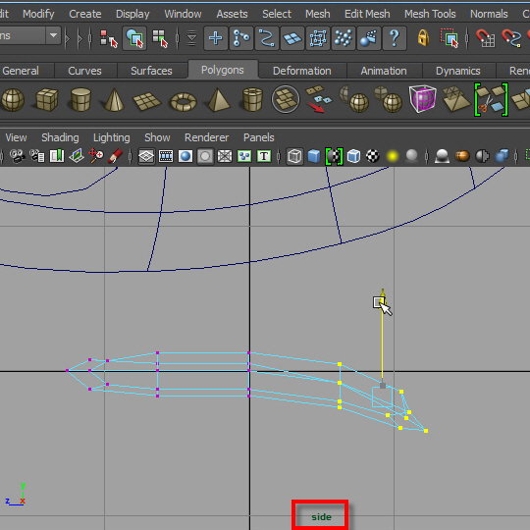Toggle the Safe Action button
The height and width of the screenshot is (530, 530).
[x=244, y=156]
